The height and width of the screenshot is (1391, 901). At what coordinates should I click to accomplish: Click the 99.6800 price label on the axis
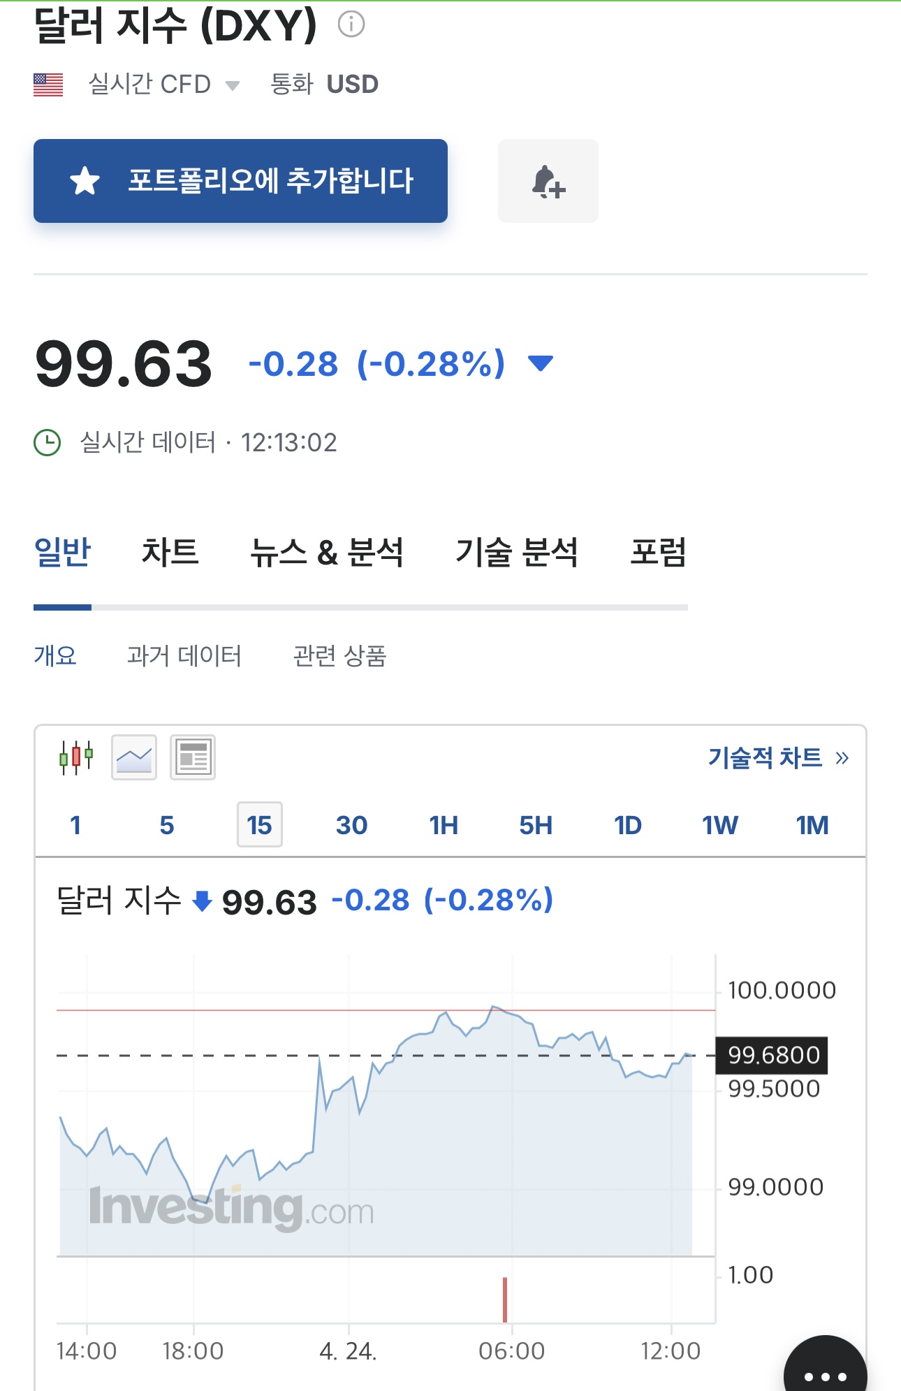click(772, 1055)
